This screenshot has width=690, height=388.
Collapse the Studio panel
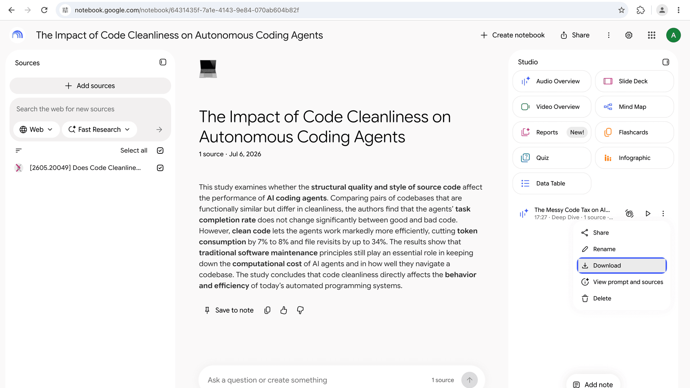(x=666, y=62)
